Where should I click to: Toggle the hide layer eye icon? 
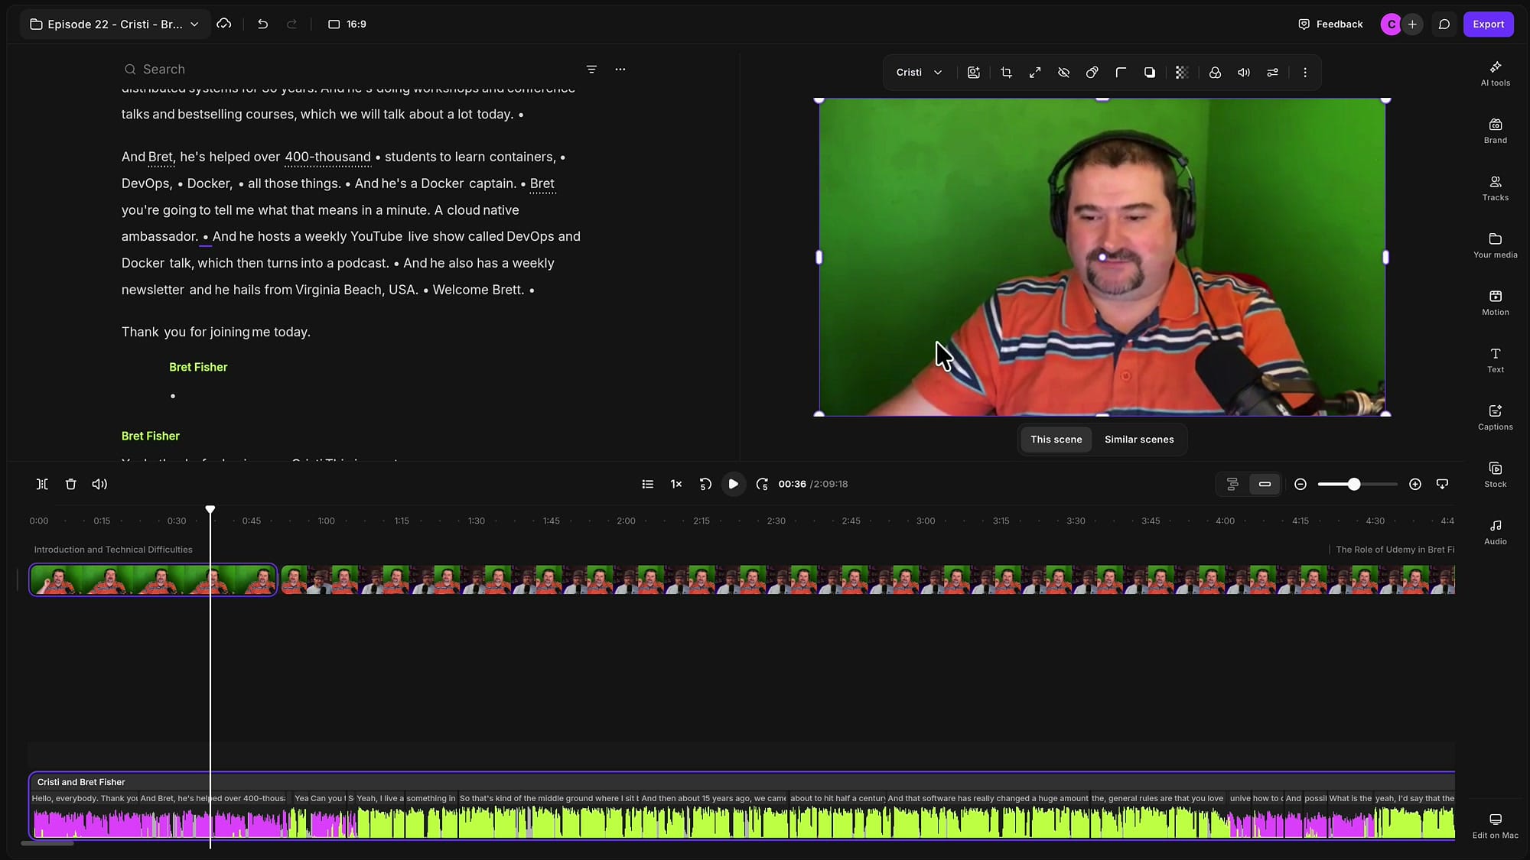click(1063, 73)
